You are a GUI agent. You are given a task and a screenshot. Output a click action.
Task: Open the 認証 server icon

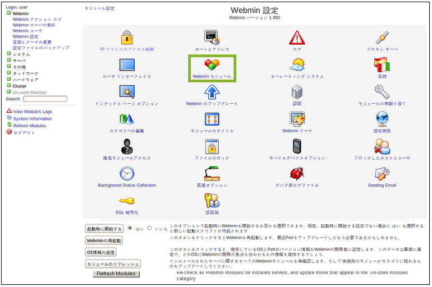[x=297, y=91]
